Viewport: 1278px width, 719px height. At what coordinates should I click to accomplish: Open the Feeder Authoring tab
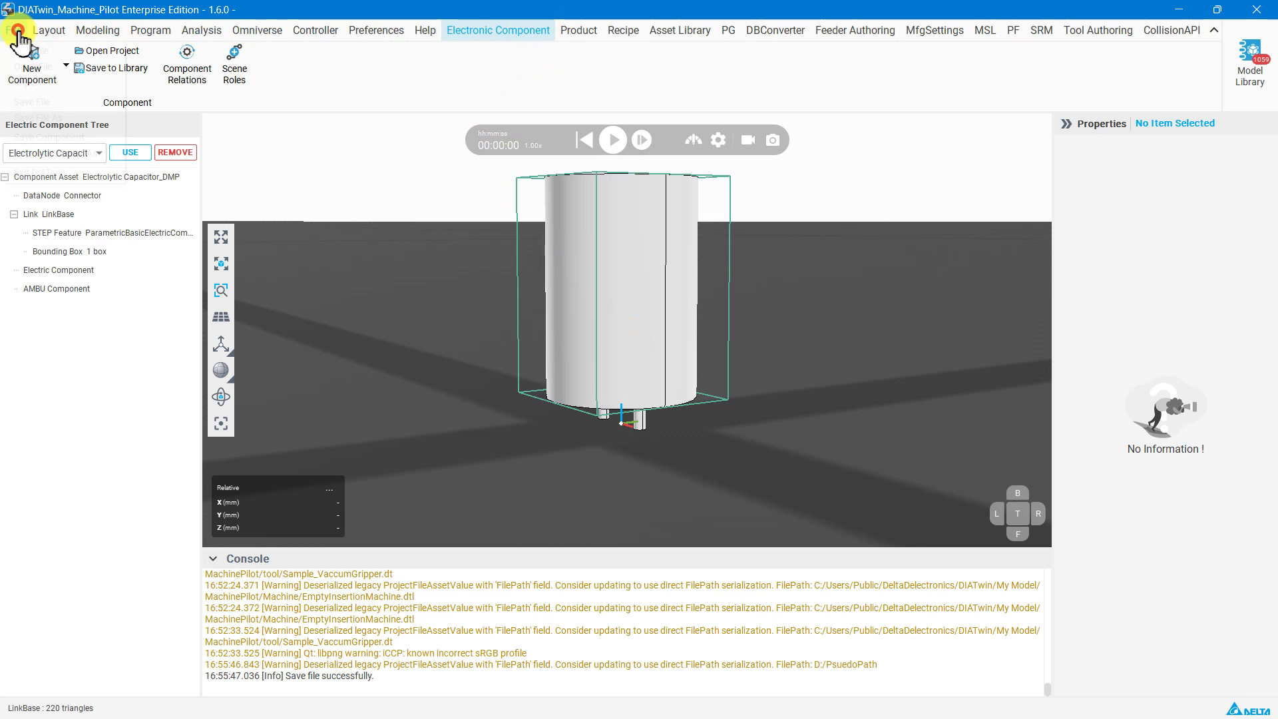(855, 30)
